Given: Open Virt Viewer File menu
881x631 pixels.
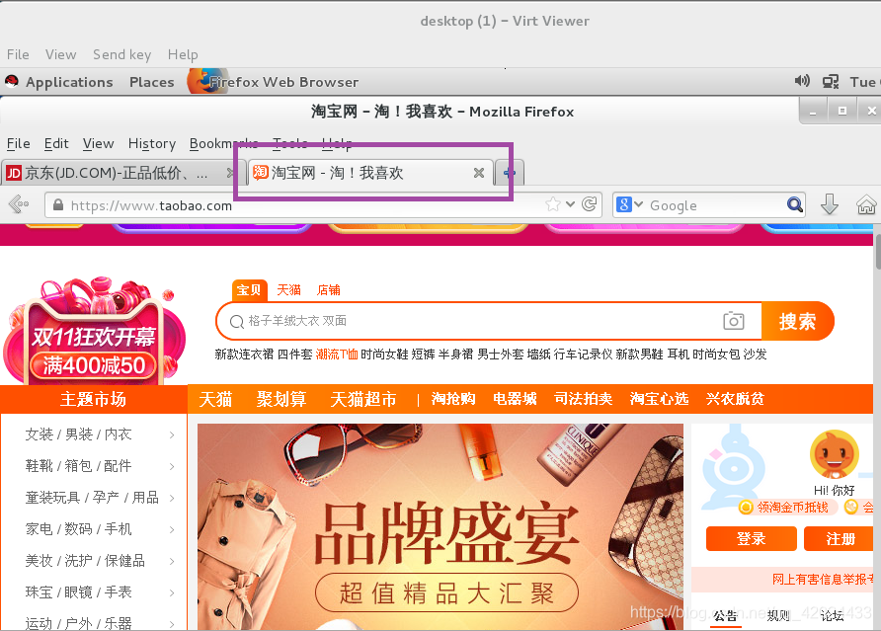Looking at the screenshot, I should click(x=18, y=54).
